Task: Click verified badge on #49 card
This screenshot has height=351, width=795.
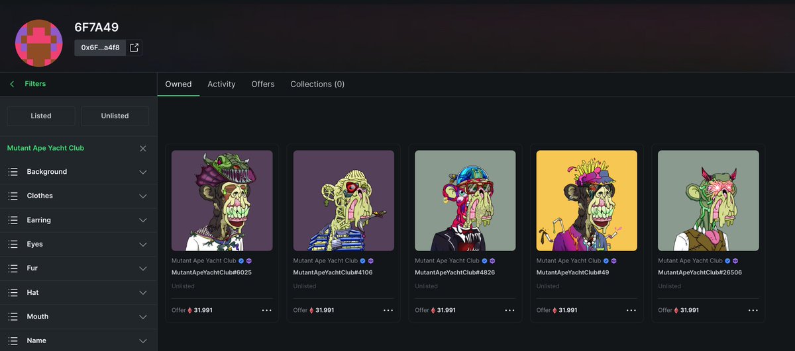Action: (x=606, y=261)
